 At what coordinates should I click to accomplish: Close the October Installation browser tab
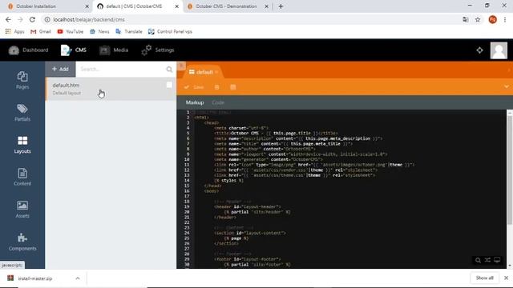pyautogui.click(x=87, y=6)
